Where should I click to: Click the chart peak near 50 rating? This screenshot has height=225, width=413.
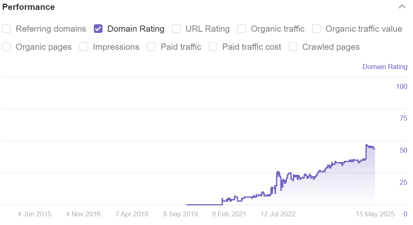pyautogui.click(x=366, y=145)
